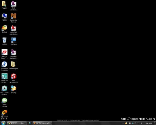Click the network tray icon
156x125 pixels.
[138, 123]
